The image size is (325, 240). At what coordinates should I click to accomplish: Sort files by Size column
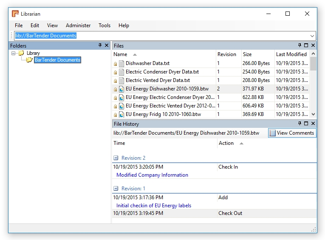pos(258,54)
